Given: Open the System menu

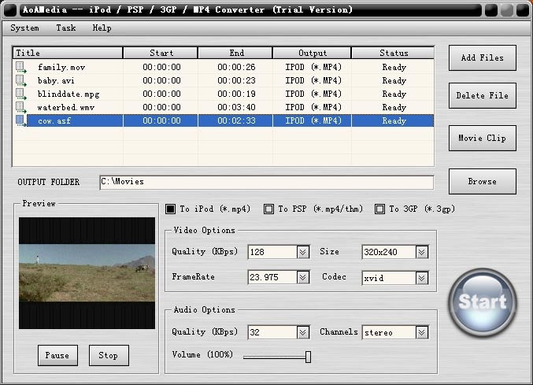Looking at the screenshot, I should [x=24, y=28].
